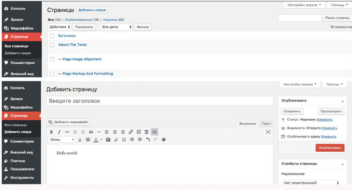Apply strikethrough formatting

(67, 132)
